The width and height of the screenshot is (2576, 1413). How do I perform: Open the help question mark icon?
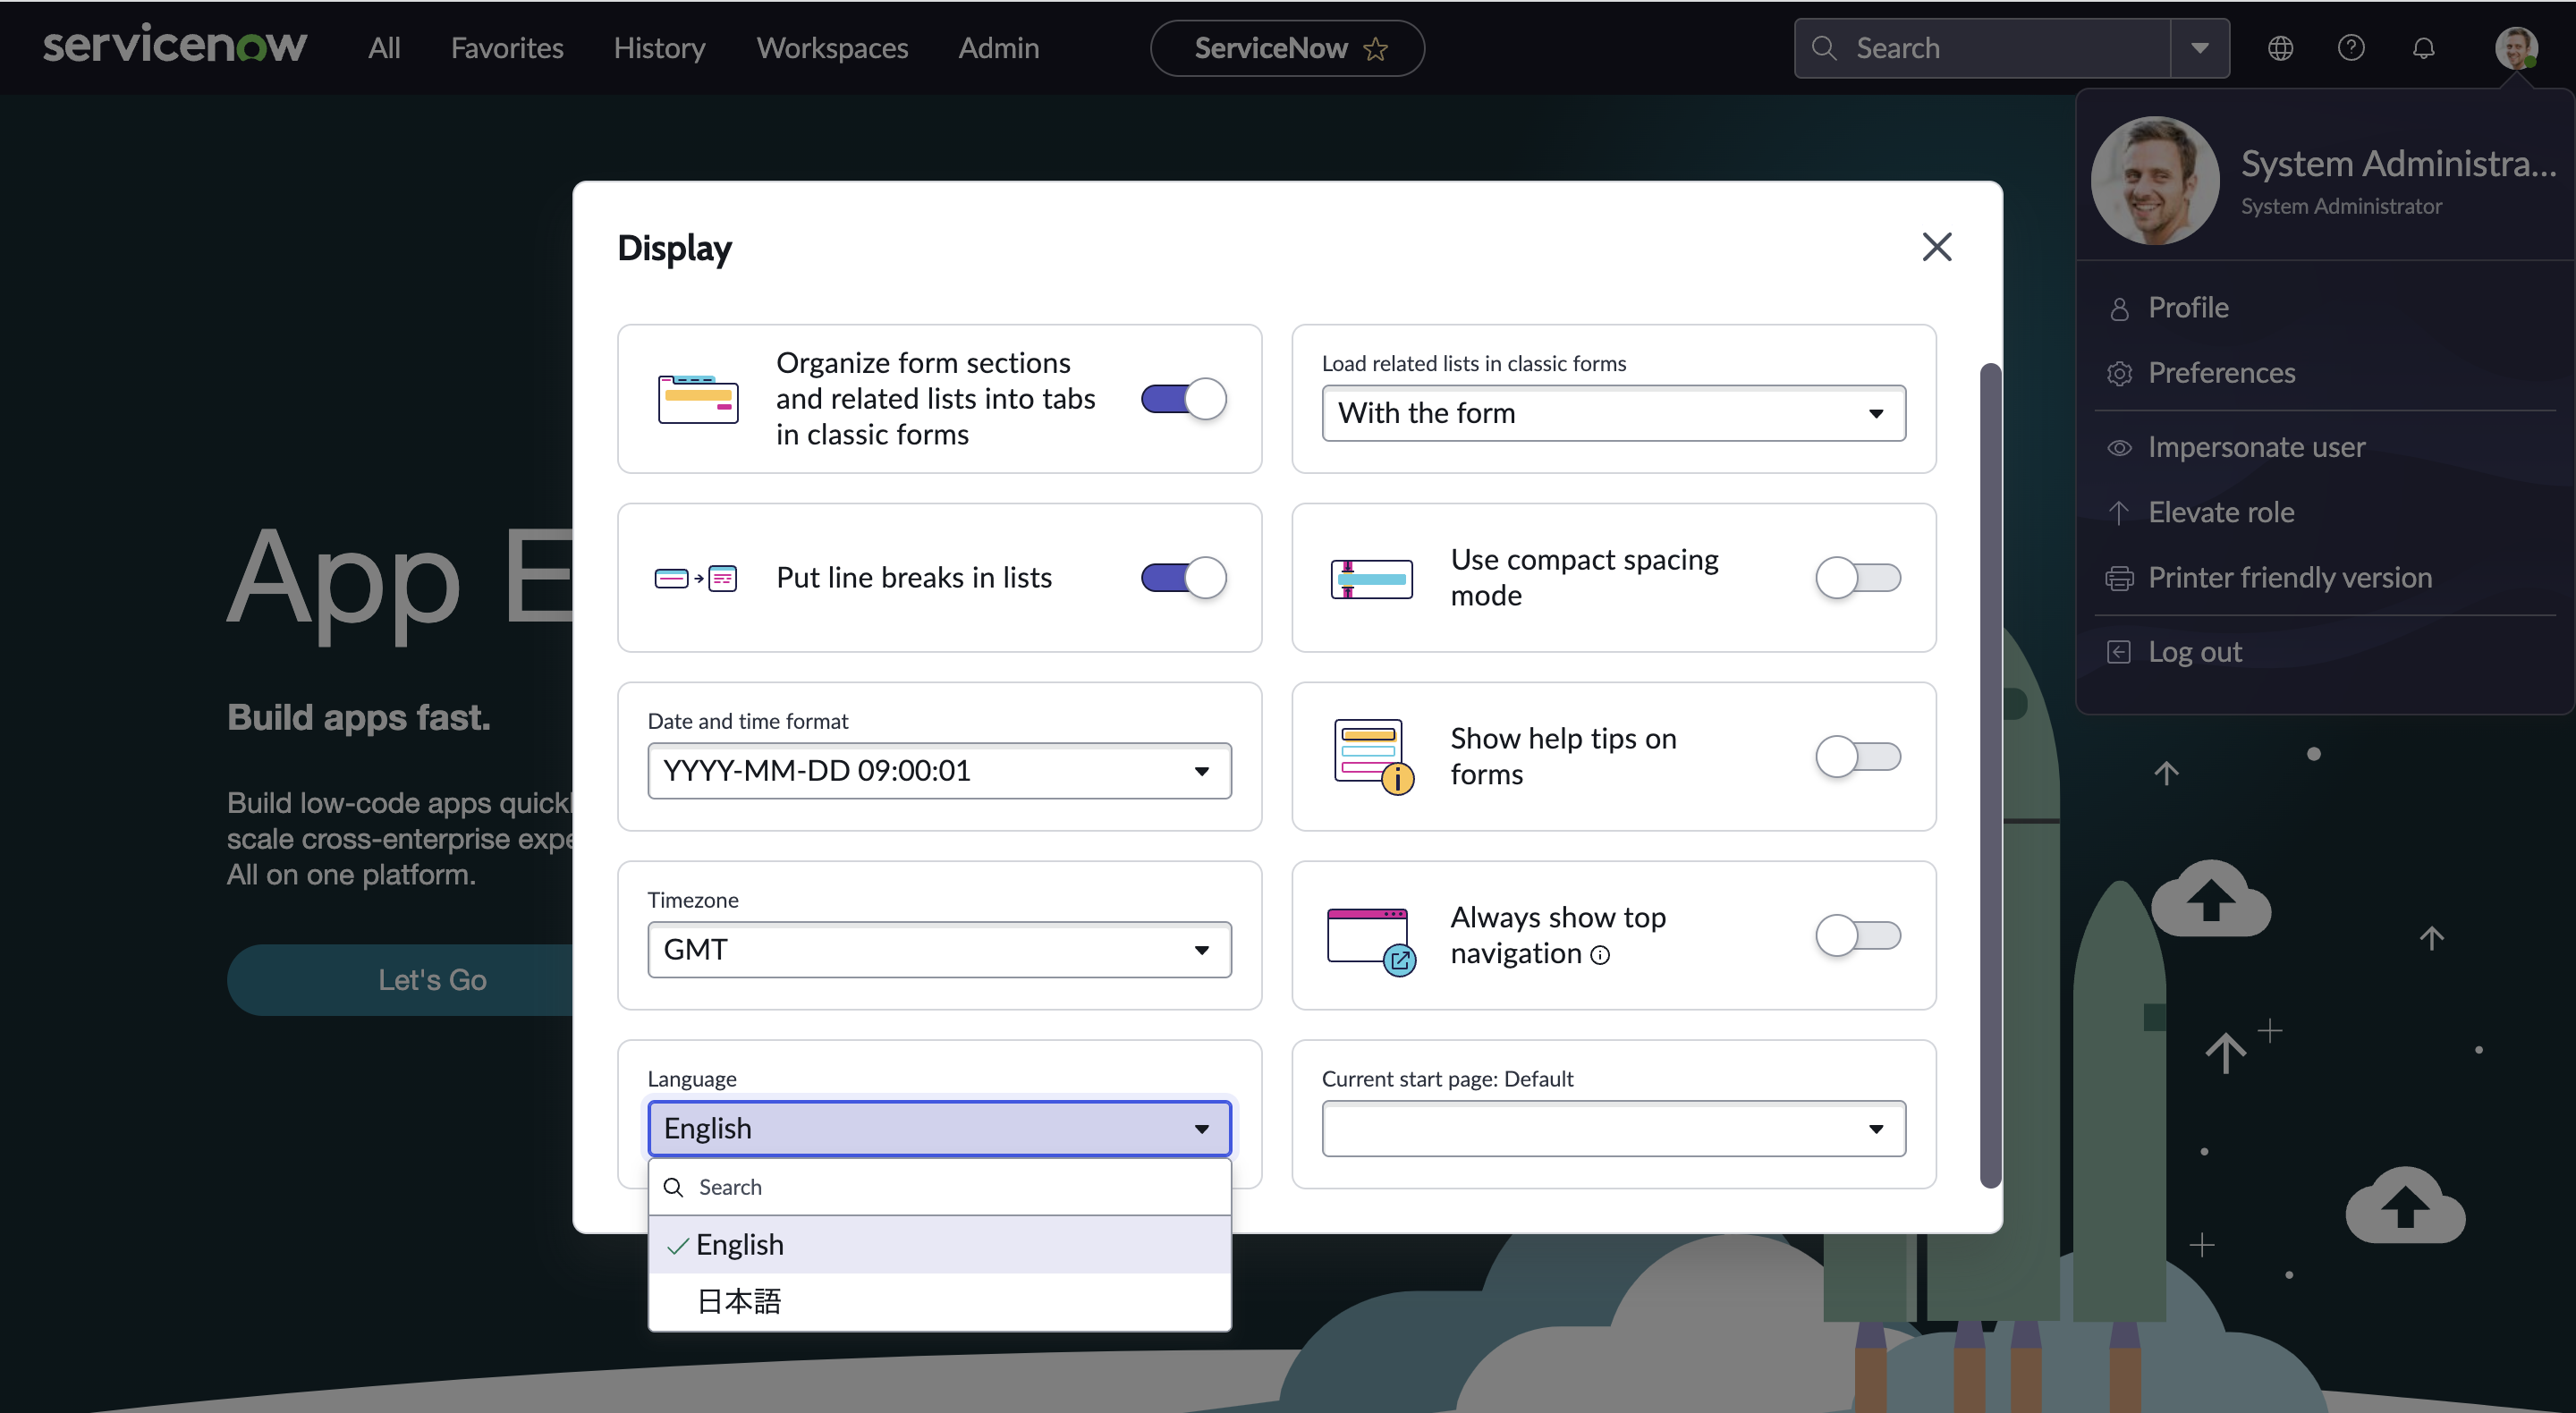tap(2351, 48)
